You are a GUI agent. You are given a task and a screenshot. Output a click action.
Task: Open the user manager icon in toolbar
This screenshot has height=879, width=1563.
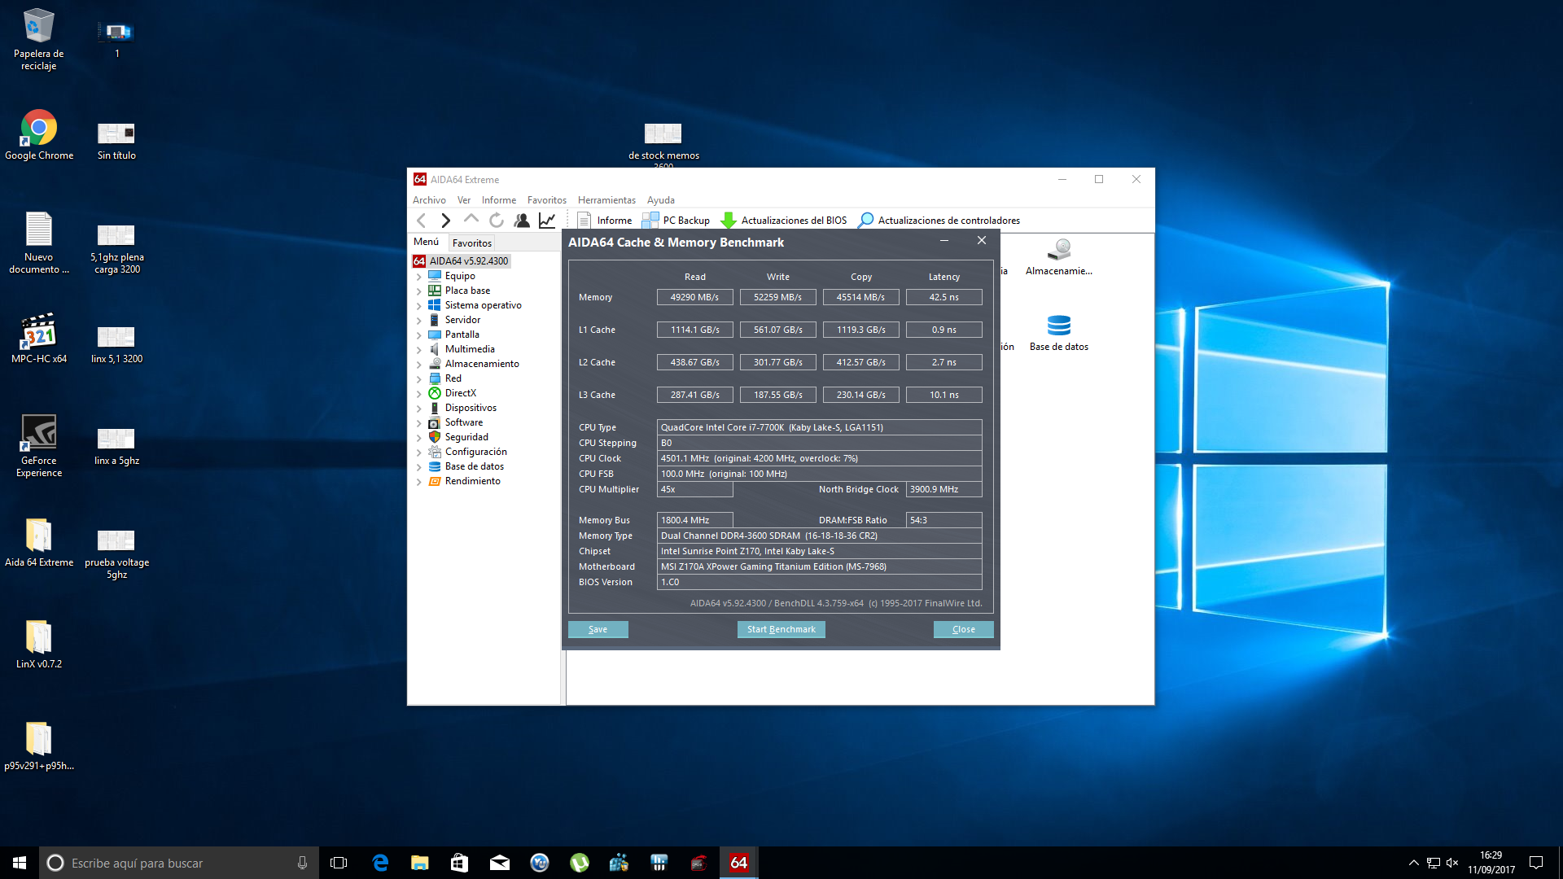click(x=522, y=221)
